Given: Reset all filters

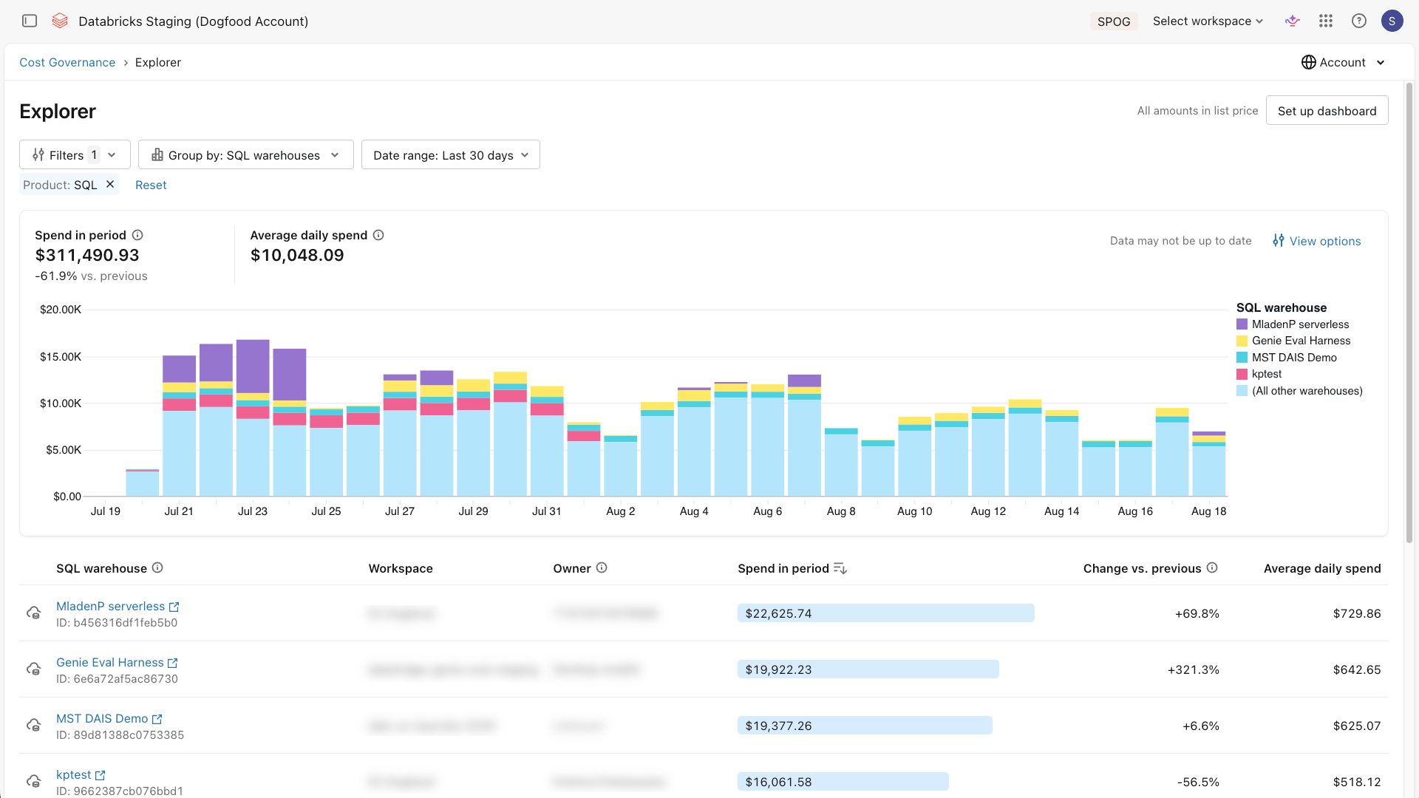Looking at the screenshot, I should point(151,185).
